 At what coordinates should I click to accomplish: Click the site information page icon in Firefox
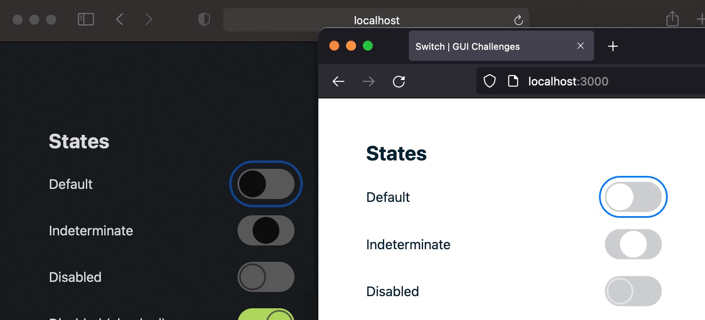[x=513, y=81]
